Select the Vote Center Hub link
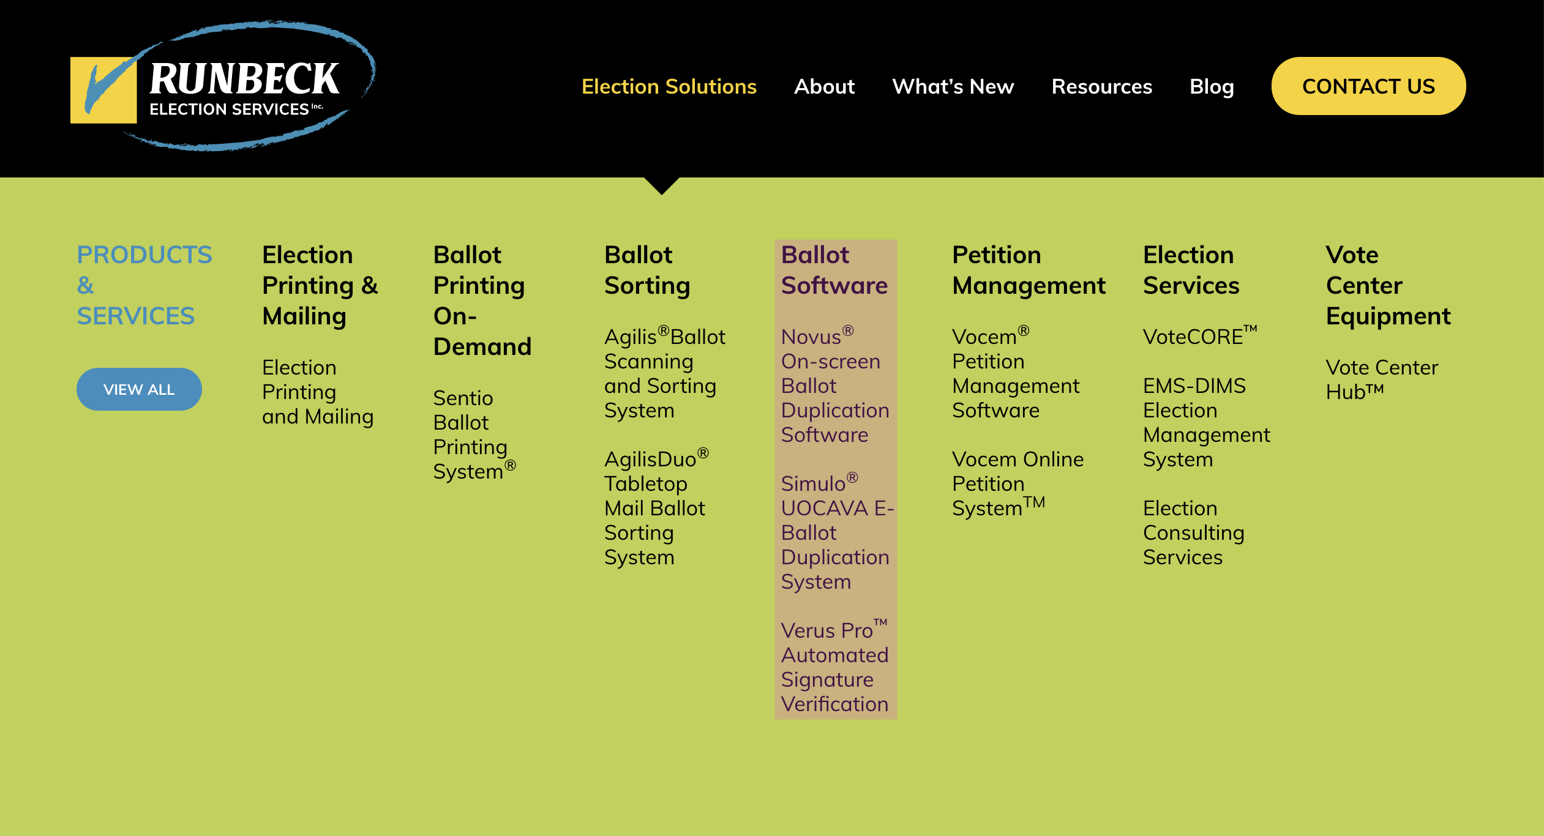This screenshot has width=1544, height=836. click(x=1382, y=379)
